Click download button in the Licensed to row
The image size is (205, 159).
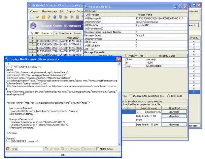click(174, 112)
